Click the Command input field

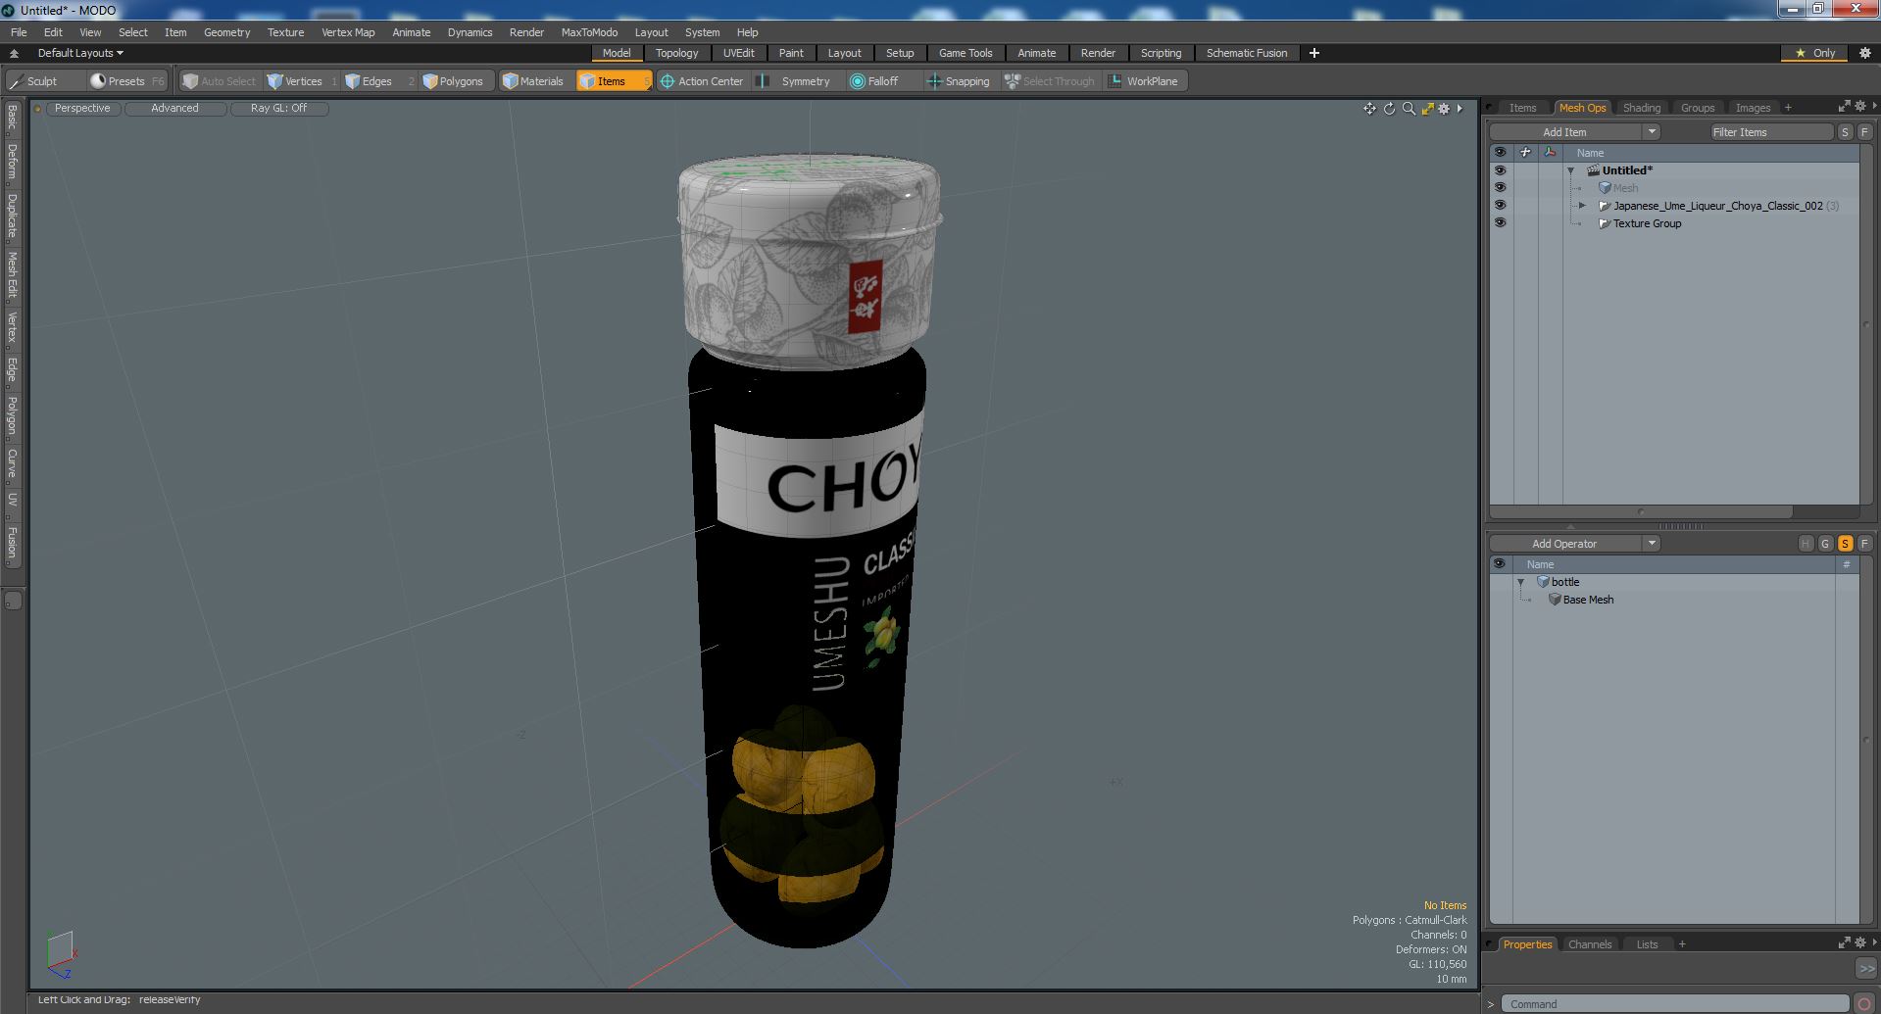pos(1675,1004)
